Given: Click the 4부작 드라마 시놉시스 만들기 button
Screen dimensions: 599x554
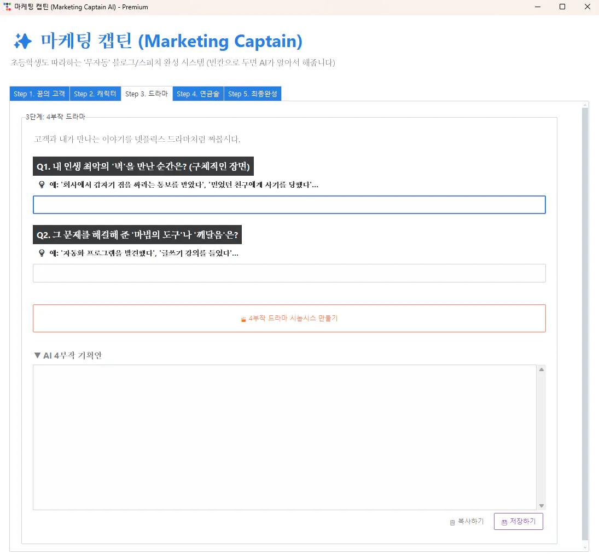Looking at the screenshot, I should [289, 318].
